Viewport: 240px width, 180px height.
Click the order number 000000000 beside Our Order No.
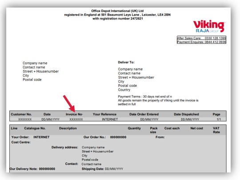point(118,137)
